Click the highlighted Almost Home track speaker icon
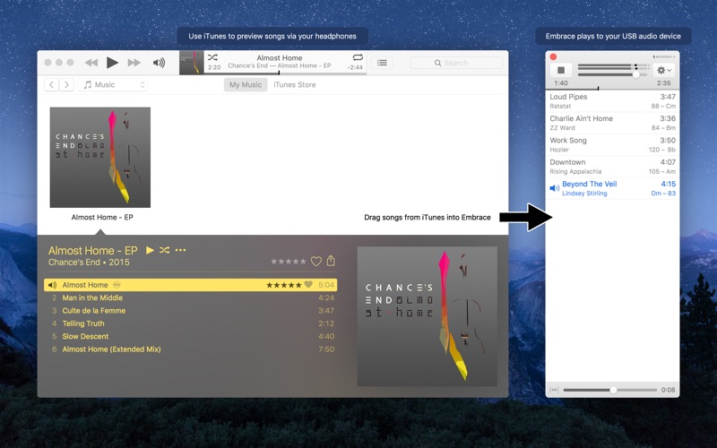The width and height of the screenshot is (717, 448). click(53, 285)
